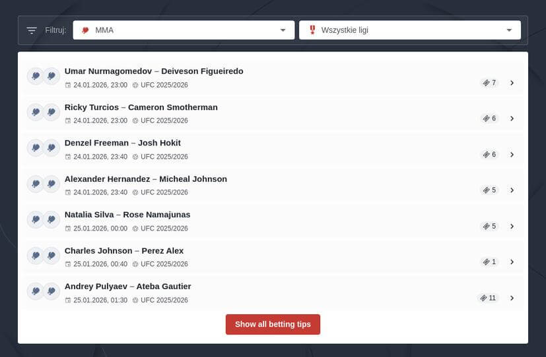Viewport: 546px width, 357px height.
Task: Click the tips count badge showing 11
Action: pyautogui.click(x=488, y=298)
